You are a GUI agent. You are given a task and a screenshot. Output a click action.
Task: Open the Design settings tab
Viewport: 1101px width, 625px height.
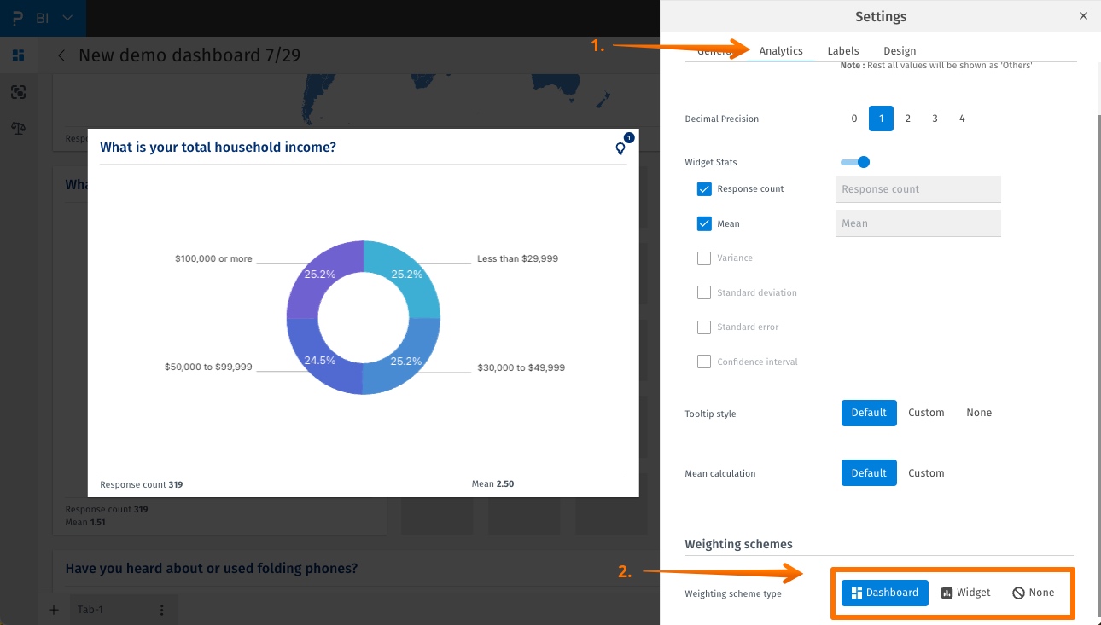[x=899, y=50]
